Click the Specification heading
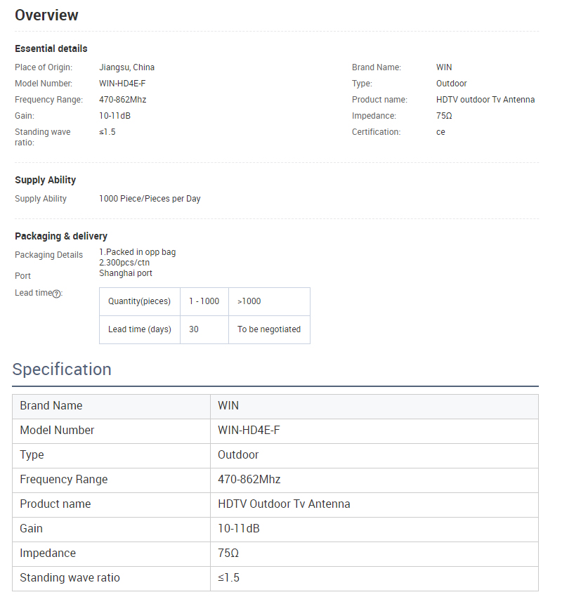562x597 pixels. click(62, 369)
